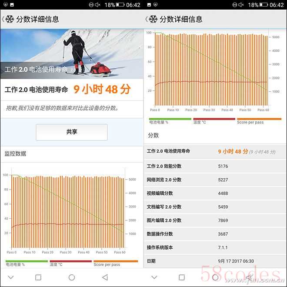The image size is (287, 287).
Task: Tap the snowflake logo in right phone header
Action: click(153, 19)
